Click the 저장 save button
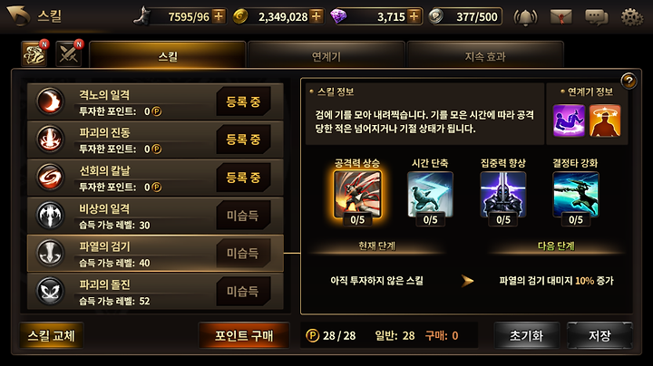653x366 pixels. (599, 335)
